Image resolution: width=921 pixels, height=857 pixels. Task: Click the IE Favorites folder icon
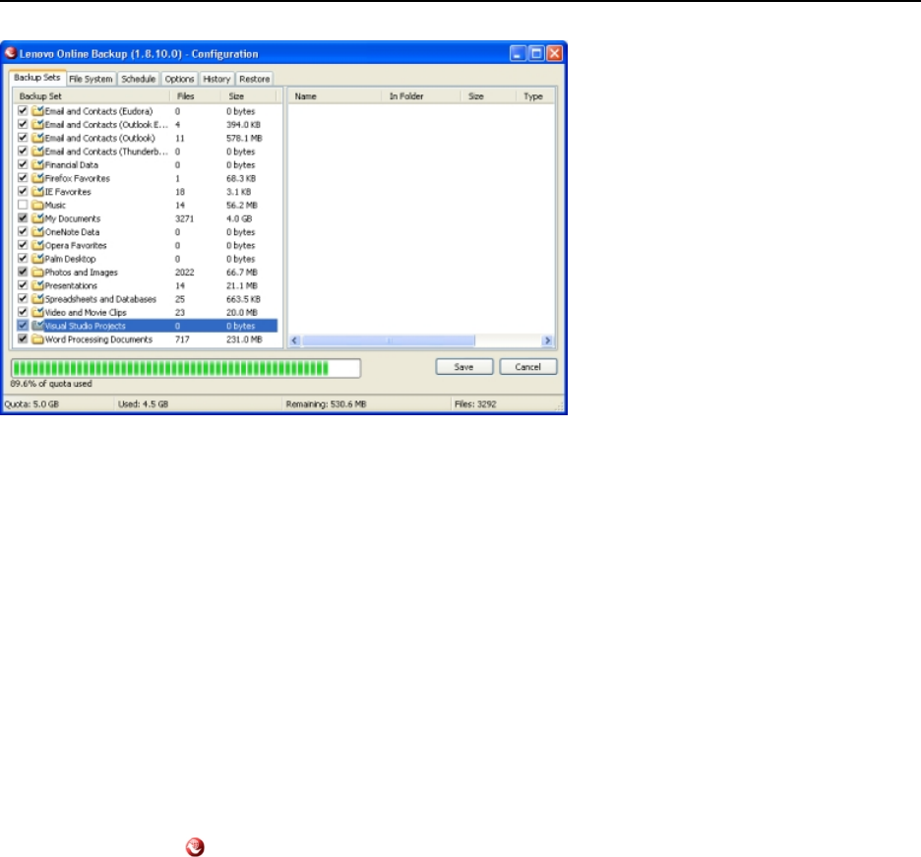tap(38, 192)
